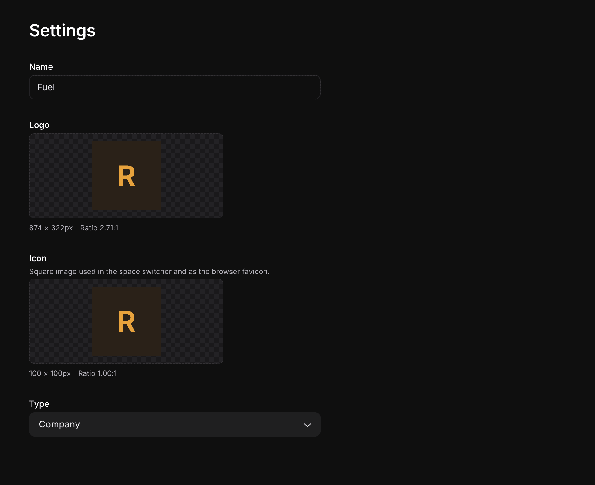Select the Logo image upload area
The image size is (595, 485).
tap(126, 176)
